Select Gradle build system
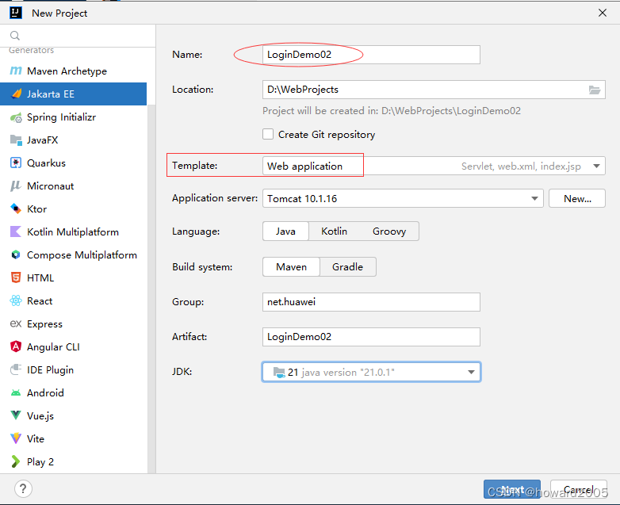Image resolution: width=620 pixels, height=505 pixels. pyautogui.click(x=347, y=267)
